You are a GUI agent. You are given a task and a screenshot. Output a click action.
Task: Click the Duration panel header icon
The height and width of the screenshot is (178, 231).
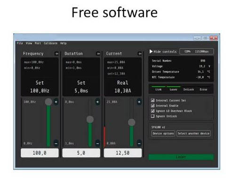tap(98, 54)
